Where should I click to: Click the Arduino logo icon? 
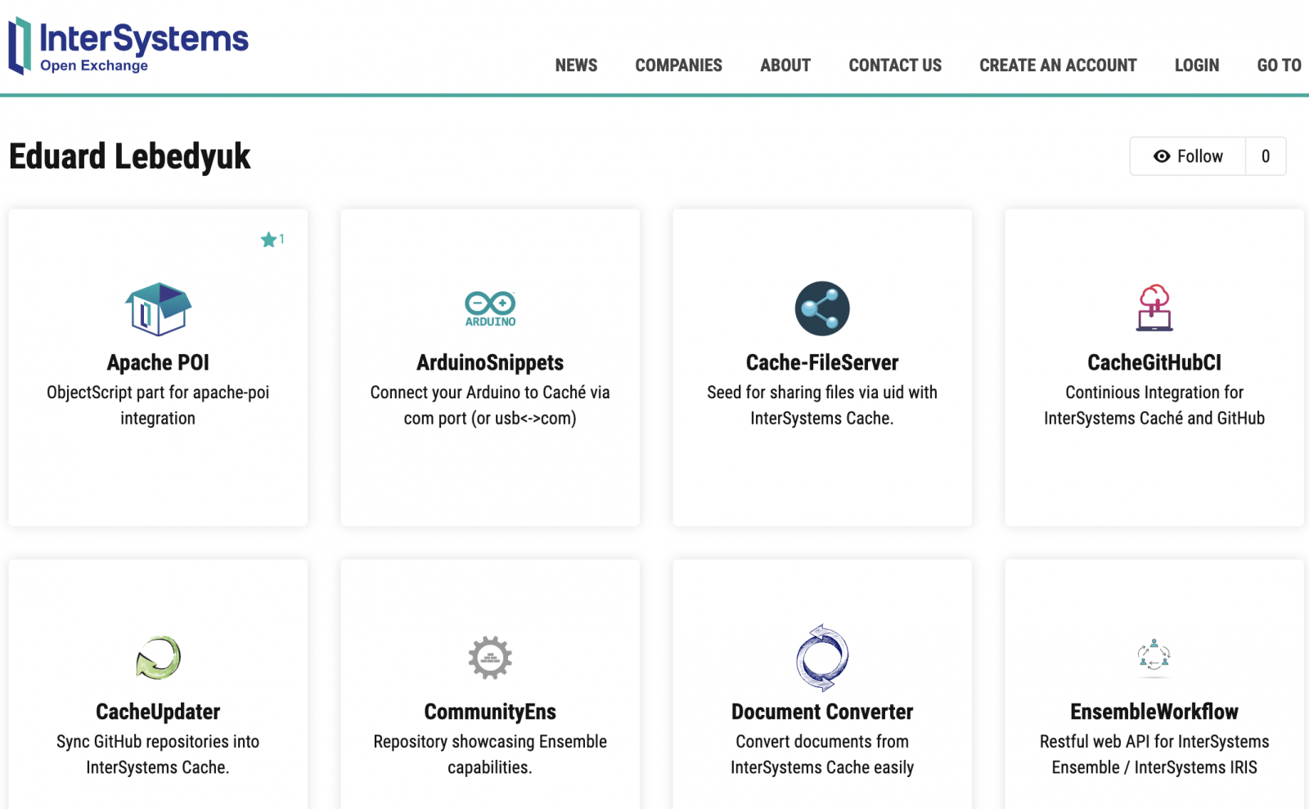point(490,309)
